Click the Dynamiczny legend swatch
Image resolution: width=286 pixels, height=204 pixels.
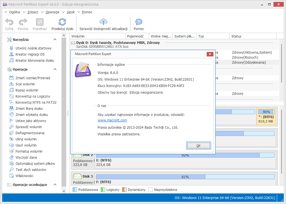tap(124, 190)
